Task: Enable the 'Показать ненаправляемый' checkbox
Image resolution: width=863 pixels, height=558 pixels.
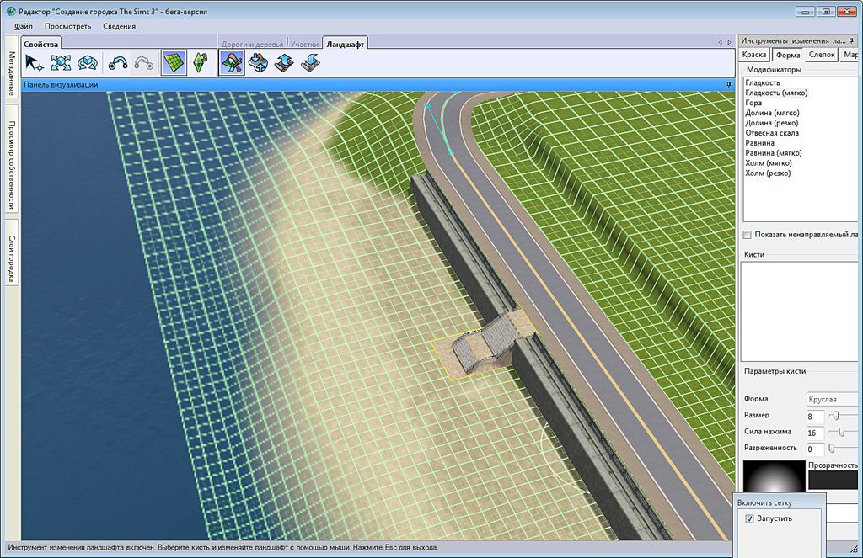Action: (x=747, y=235)
